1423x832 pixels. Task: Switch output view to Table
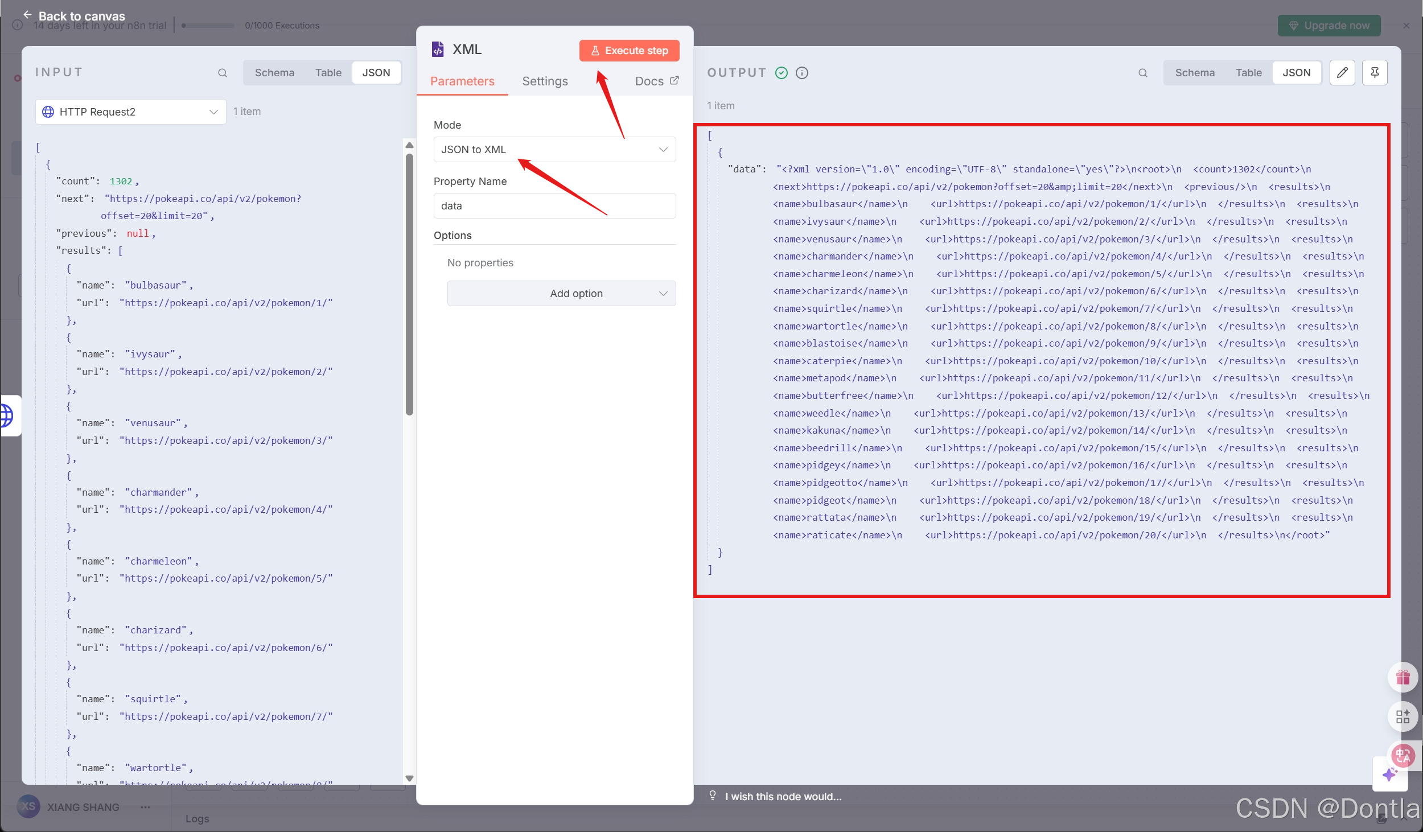1248,73
